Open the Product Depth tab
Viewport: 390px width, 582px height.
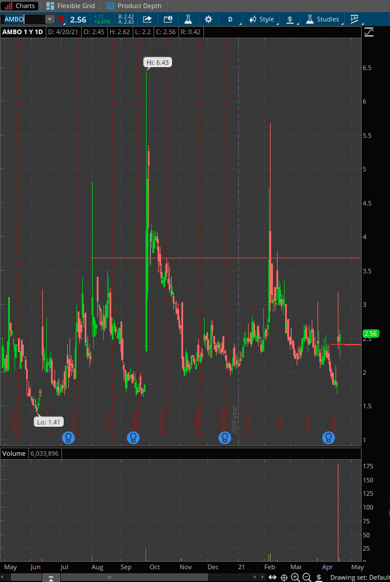click(x=134, y=6)
